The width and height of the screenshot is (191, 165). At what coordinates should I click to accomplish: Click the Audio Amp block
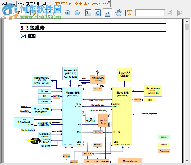tap(103, 120)
